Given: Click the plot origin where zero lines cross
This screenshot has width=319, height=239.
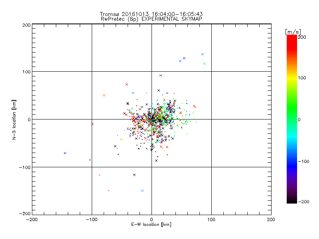Looking at the screenshot, I should point(152,119).
